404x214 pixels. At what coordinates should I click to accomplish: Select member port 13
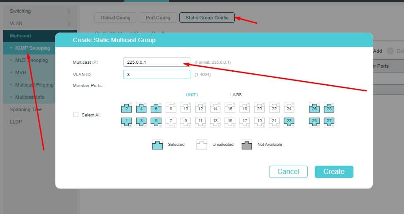pyautogui.click(x=215, y=122)
